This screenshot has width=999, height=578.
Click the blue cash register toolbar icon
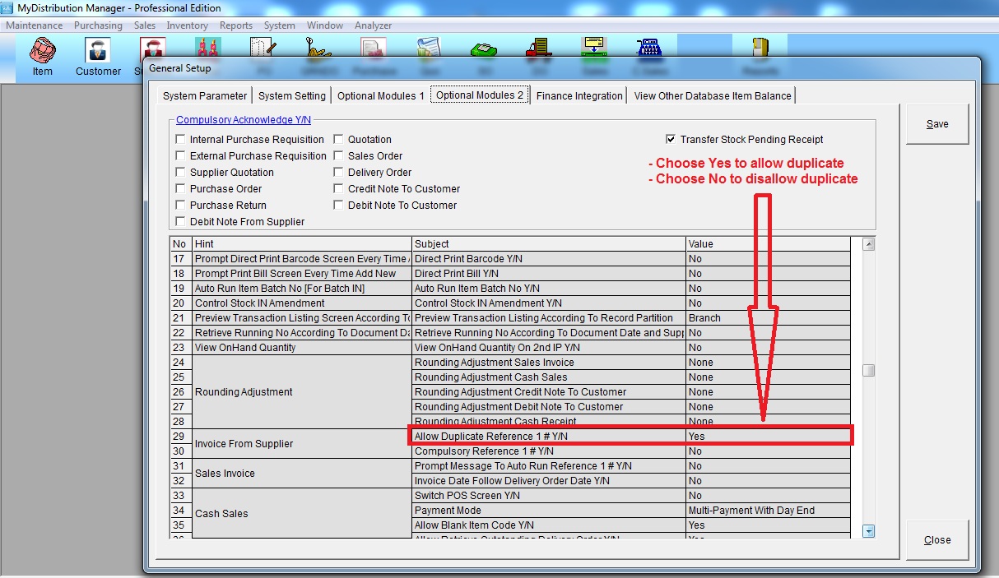[x=648, y=49]
